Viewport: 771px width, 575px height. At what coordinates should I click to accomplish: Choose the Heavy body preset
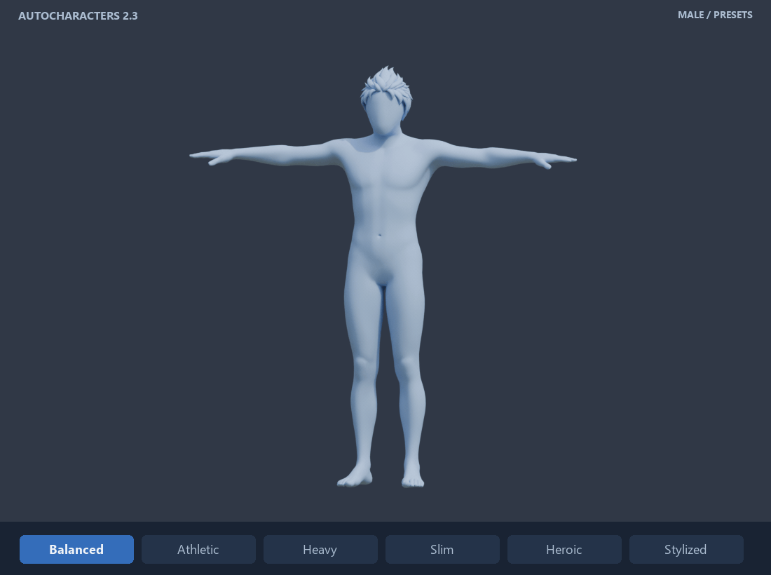point(320,550)
